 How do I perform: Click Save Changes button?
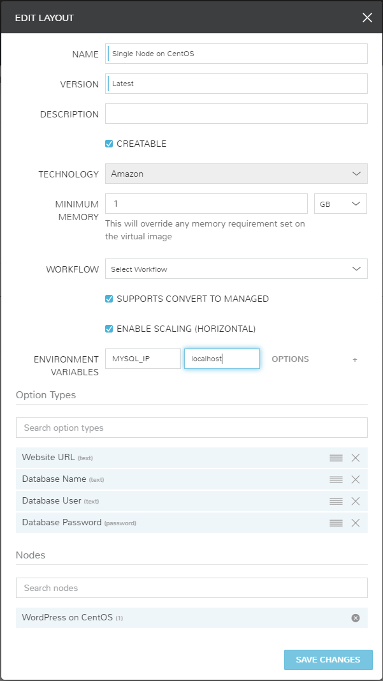point(328,660)
